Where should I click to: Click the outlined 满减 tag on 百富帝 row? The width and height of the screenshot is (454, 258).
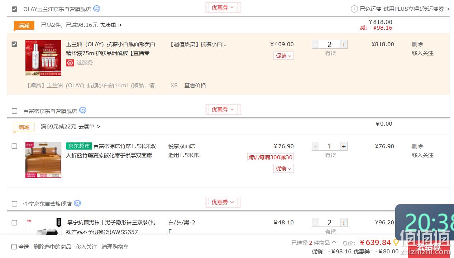(24, 127)
